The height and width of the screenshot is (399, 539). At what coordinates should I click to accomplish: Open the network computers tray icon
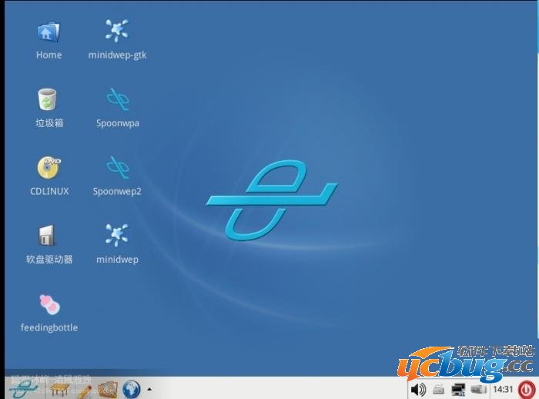click(459, 389)
